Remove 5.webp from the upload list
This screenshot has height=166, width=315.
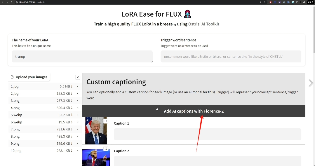[x=78, y=115]
